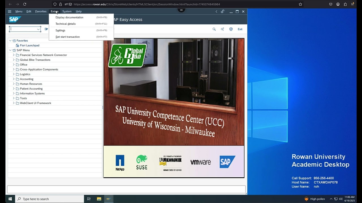The image size is (362, 203).
Task: Click the Windows taskbar search box
Action: pos(49,199)
